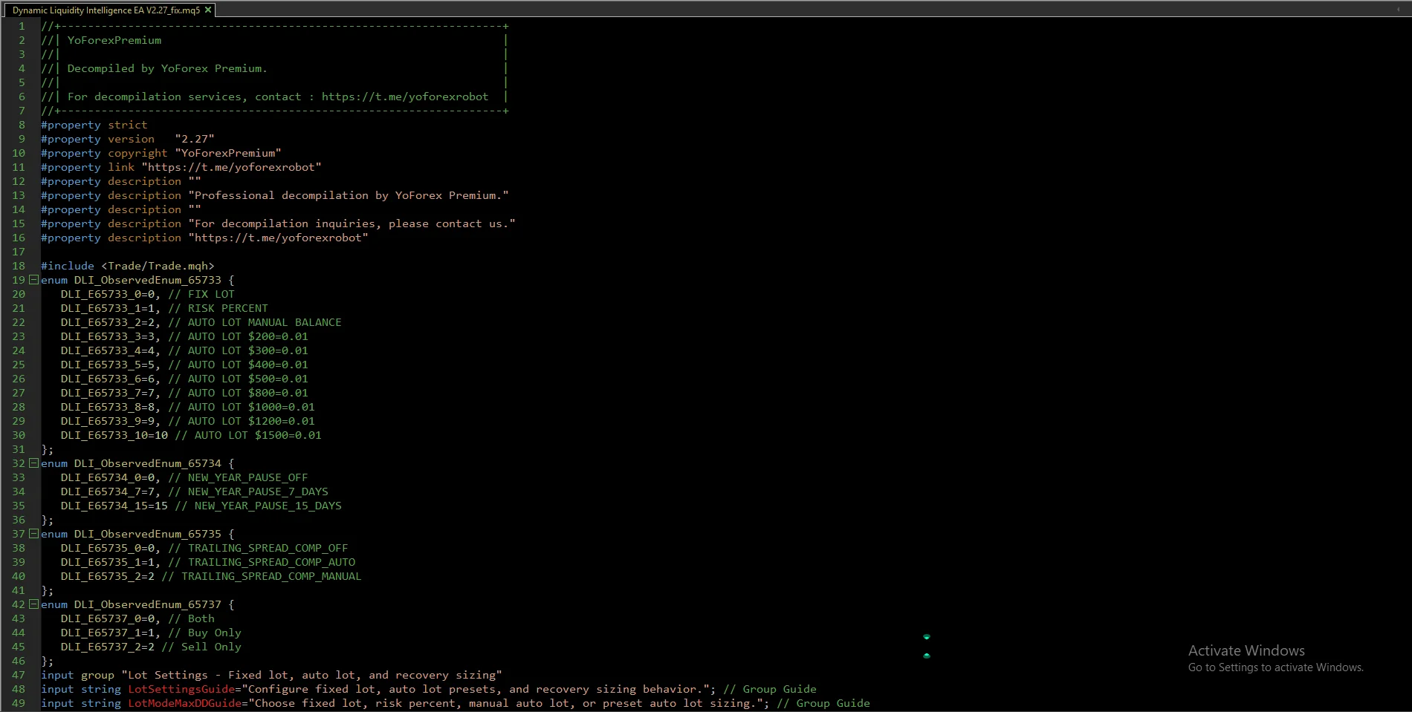1412x712 pixels.
Task: Click the RISK PERCENT comment
Action: (218, 308)
